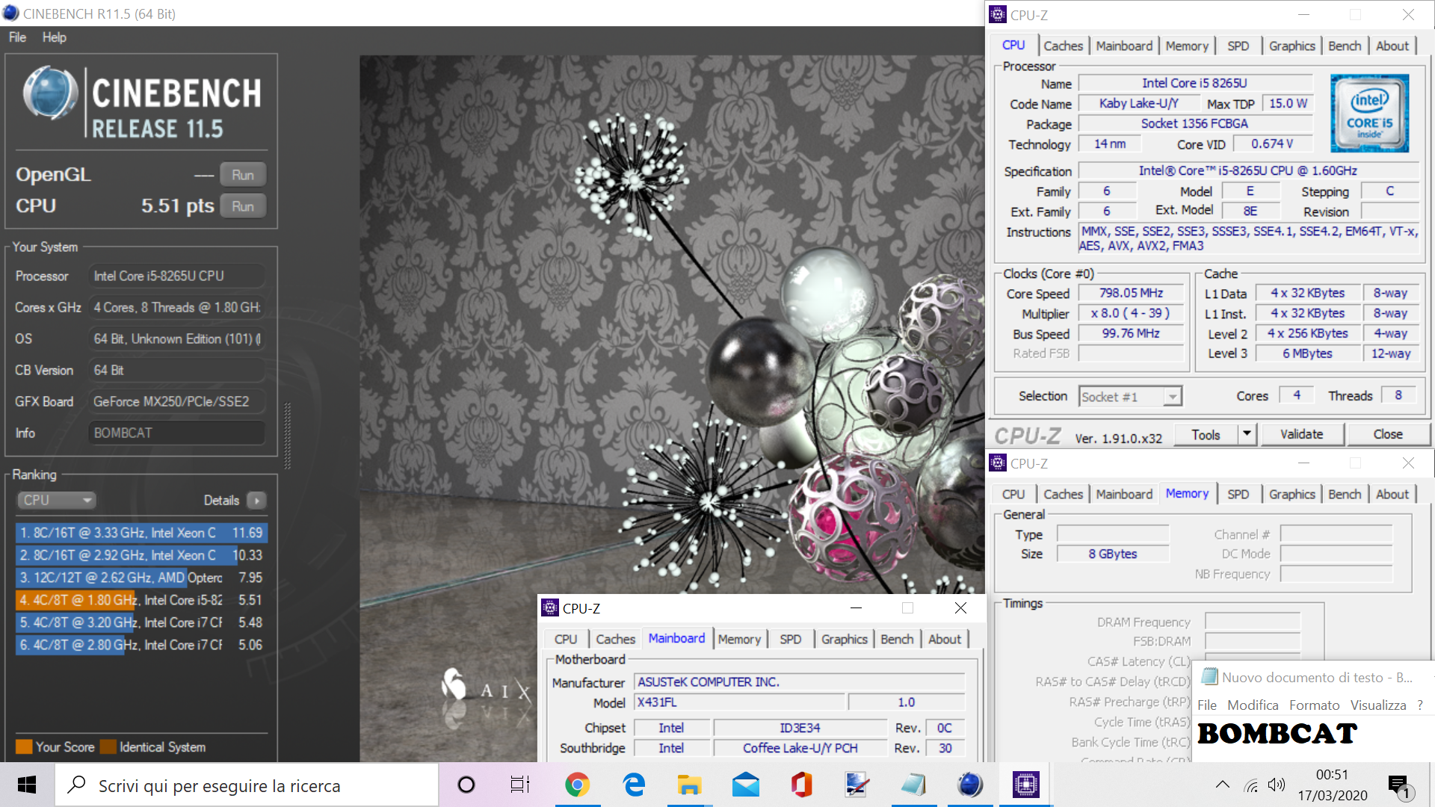Viewport: 1435px width, 807px height.
Task: Click the Cinebench logo sphere
Action: (x=50, y=93)
